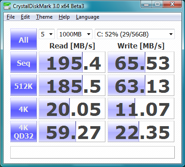Click the empty comment field at bottom

[92, 152]
